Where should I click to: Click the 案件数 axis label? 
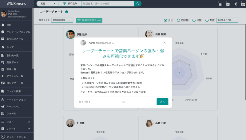pos(209,79)
